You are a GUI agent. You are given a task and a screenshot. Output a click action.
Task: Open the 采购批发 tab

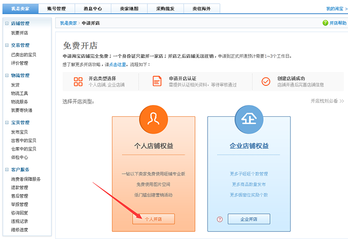click(x=165, y=9)
